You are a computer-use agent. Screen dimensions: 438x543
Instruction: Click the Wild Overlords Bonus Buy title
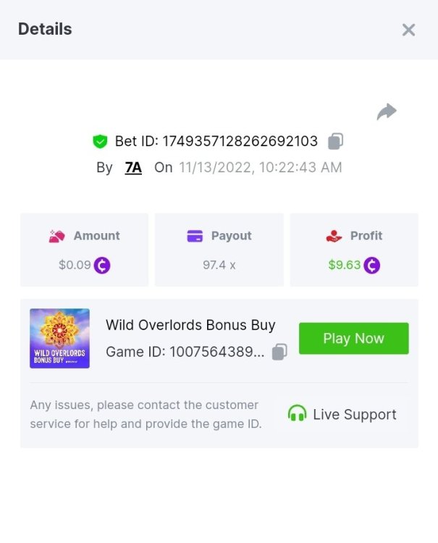click(190, 325)
